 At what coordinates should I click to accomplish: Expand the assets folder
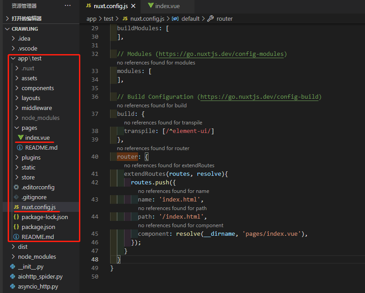click(x=29, y=78)
